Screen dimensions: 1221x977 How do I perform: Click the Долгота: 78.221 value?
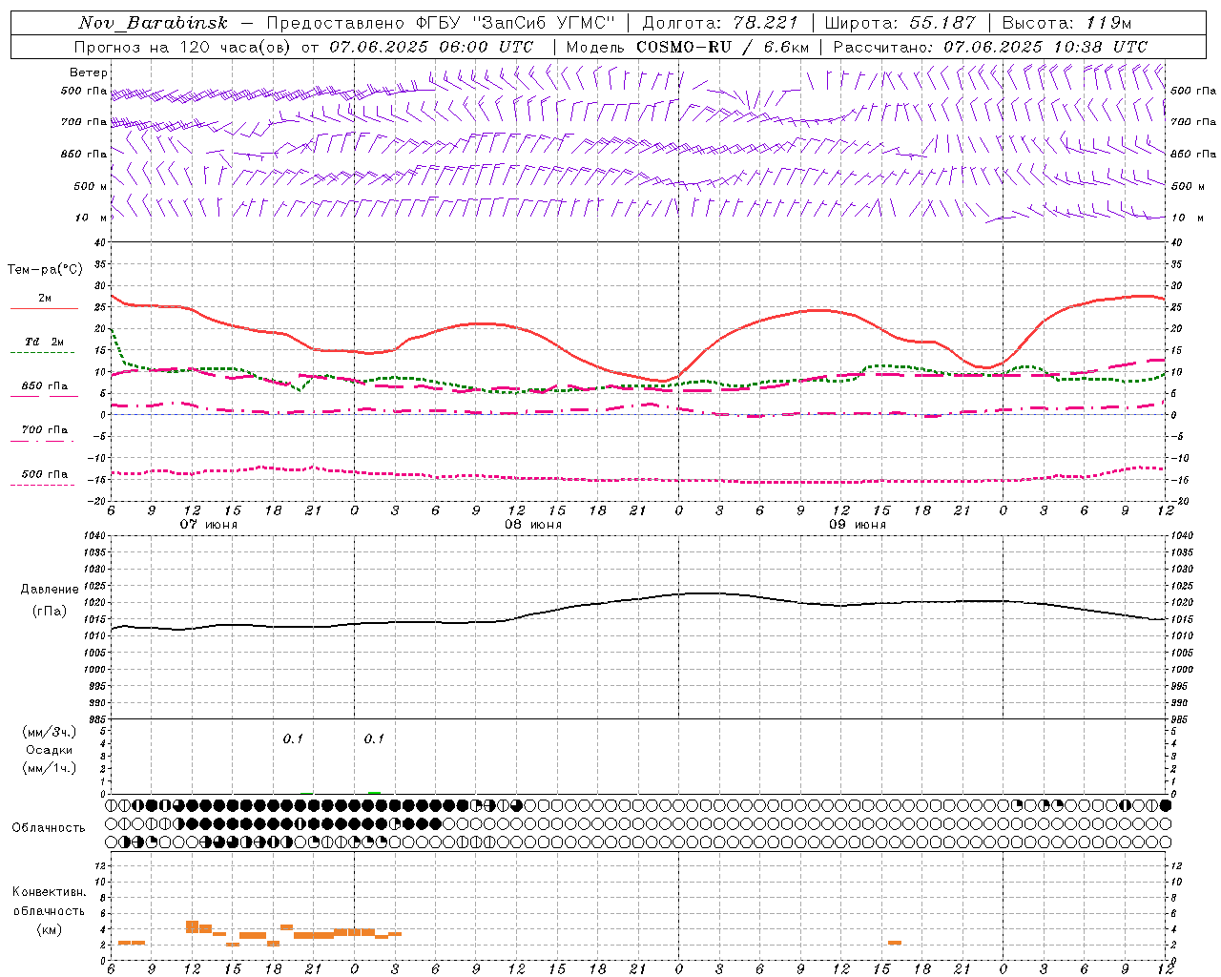(x=720, y=23)
